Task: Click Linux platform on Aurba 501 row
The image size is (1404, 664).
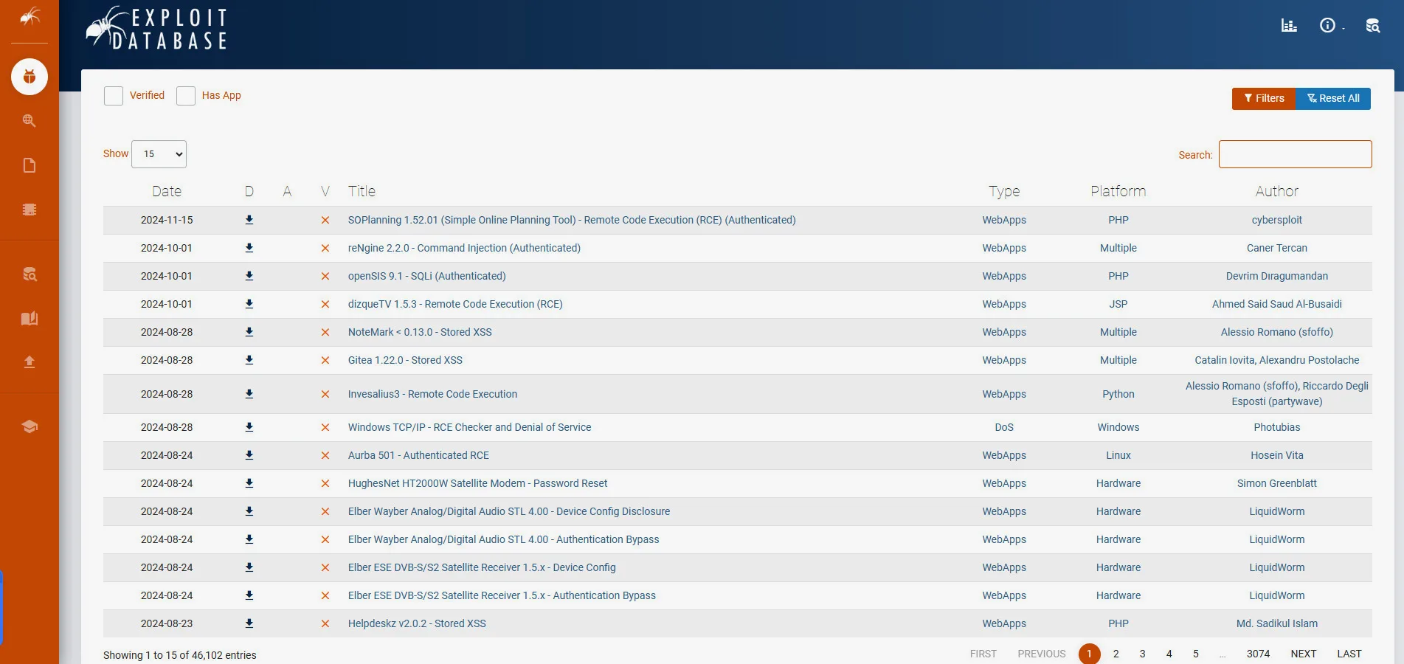Action: pos(1118,455)
